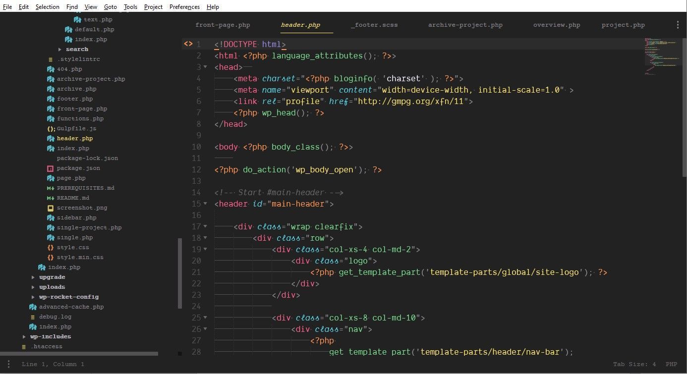Fold the head block at line 3
687x374 pixels.
205,67
